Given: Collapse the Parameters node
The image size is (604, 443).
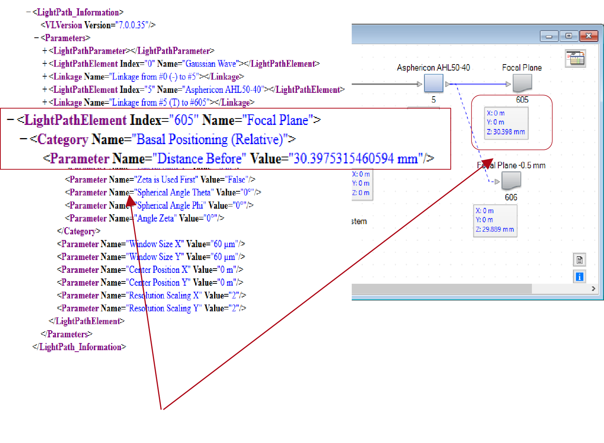Looking at the screenshot, I should 37,38.
